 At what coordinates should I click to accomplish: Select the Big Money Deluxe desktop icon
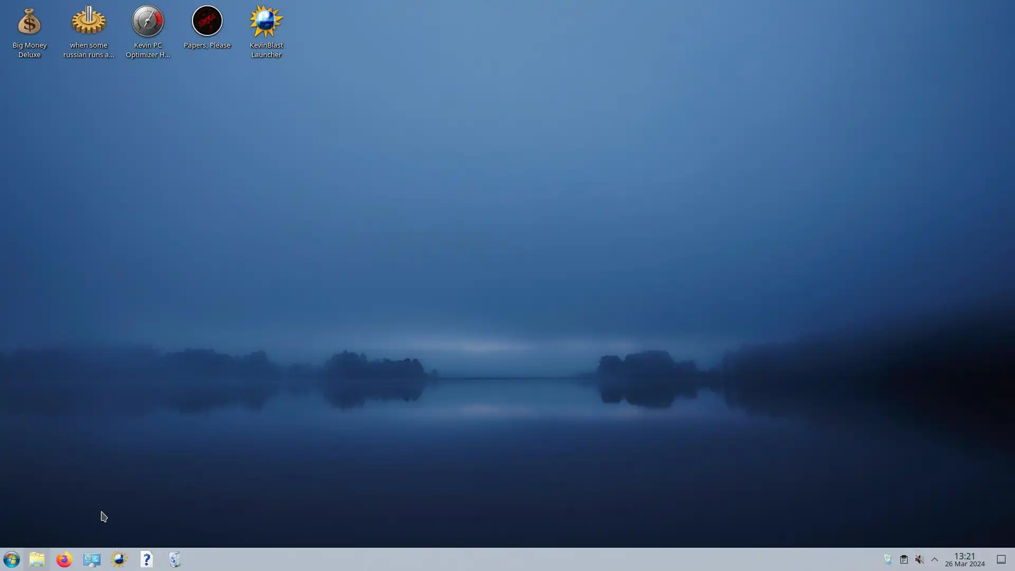29,22
